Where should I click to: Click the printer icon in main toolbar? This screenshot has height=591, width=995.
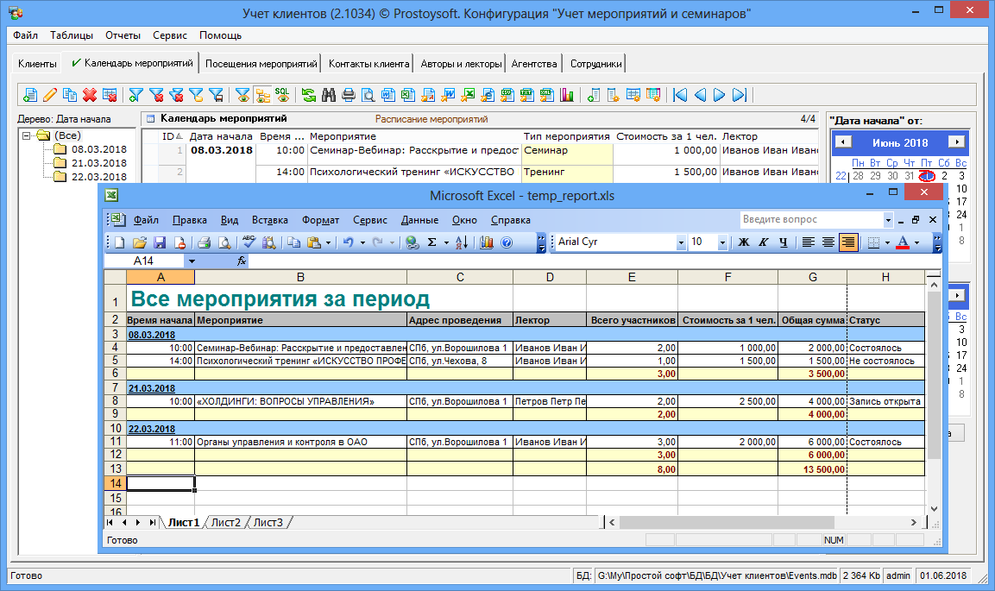(x=349, y=95)
